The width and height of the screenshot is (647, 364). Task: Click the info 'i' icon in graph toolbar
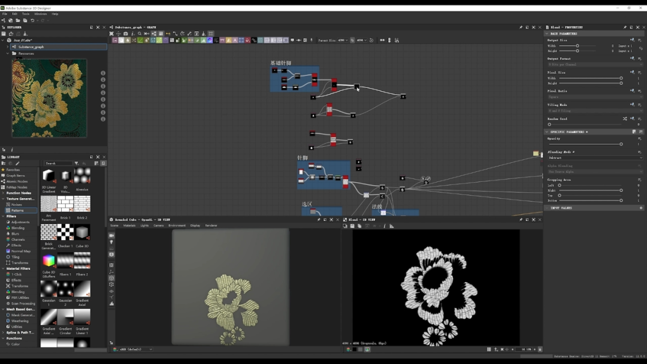click(132, 34)
